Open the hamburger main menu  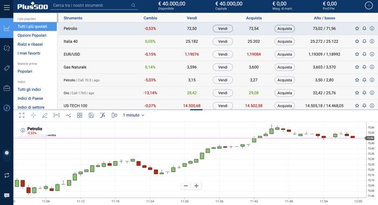point(6,8)
